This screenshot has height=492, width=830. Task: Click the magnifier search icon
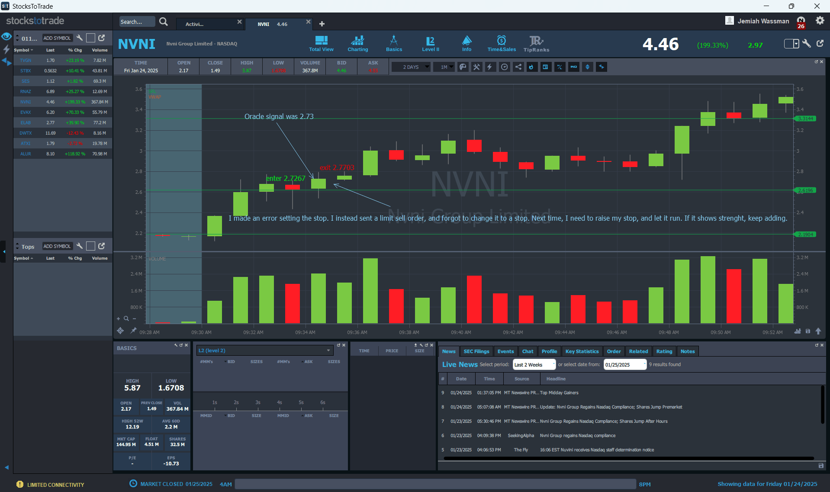164,22
